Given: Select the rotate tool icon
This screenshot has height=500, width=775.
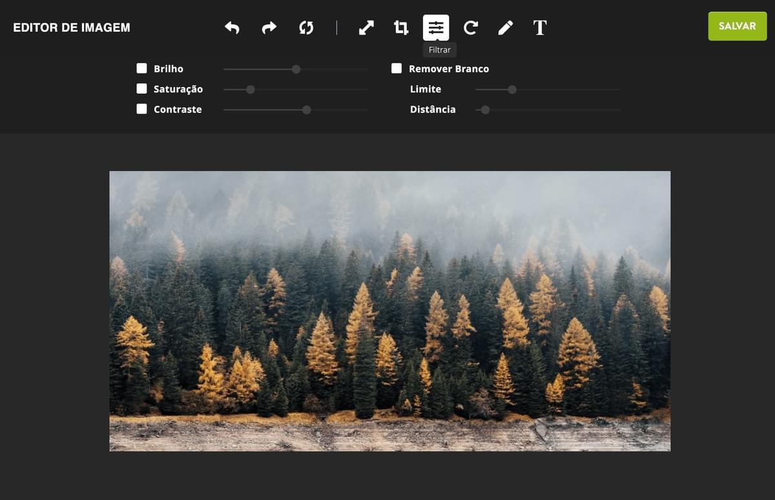Looking at the screenshot, I should pos(471,28).
